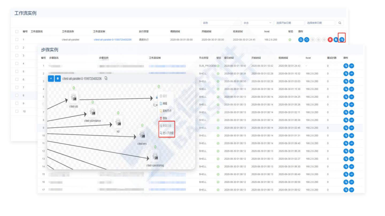Image resolution: width=385 pixels, height=216 pixels.
Task: Click the blue code button left of the DAG title
Action: (51, 78)
